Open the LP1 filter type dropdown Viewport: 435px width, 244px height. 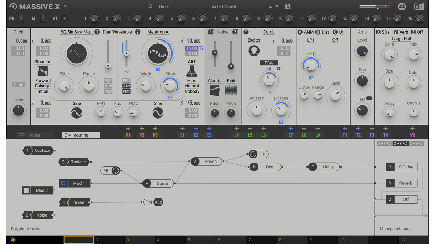click(311, 40)
